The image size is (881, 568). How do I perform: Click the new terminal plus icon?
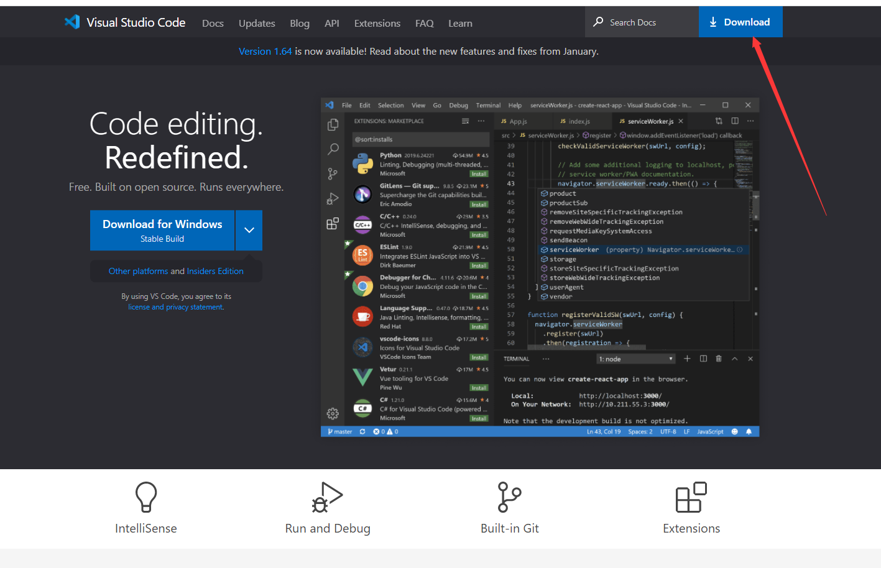click(x=687, y=359)
